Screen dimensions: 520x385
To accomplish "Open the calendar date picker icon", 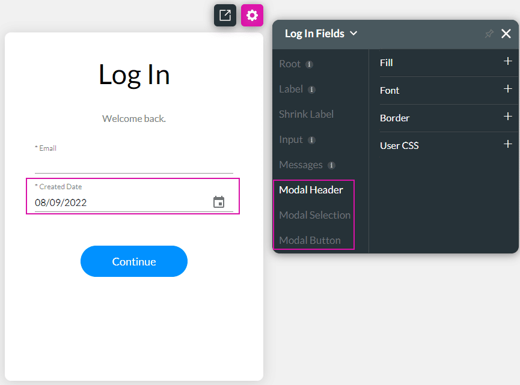I will 219,202.
